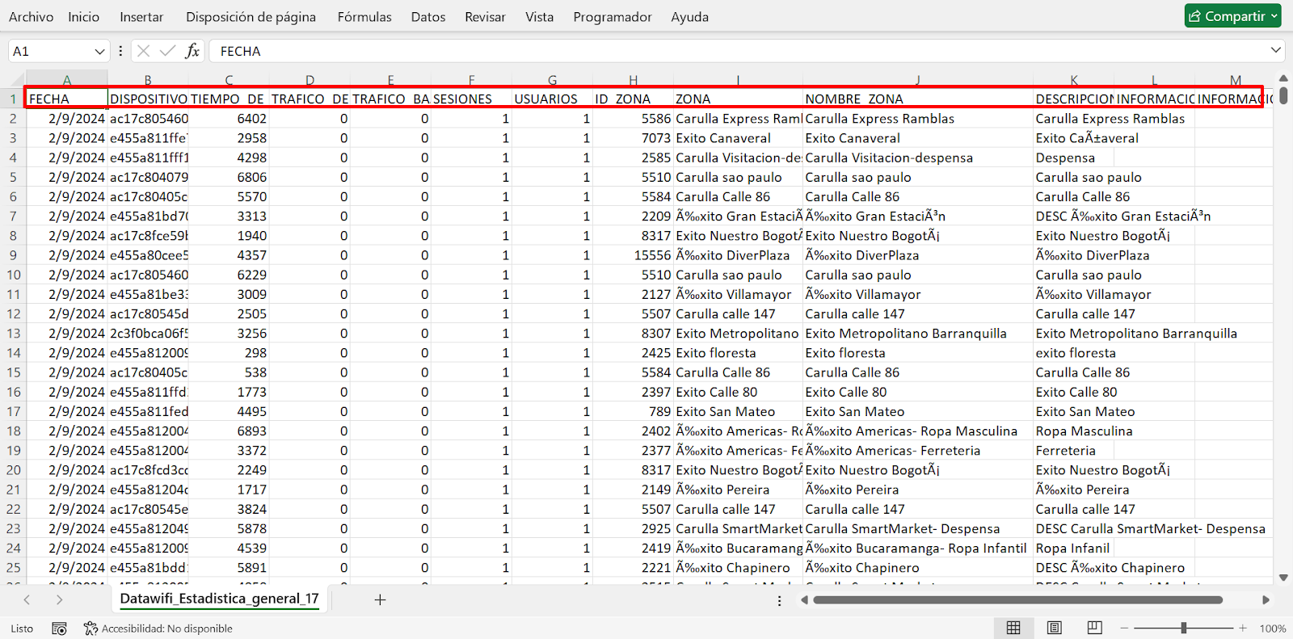Click the vertical scrollbar thumb
Viewport: 1293px width, 639px height.
(x=1283, y=96)
